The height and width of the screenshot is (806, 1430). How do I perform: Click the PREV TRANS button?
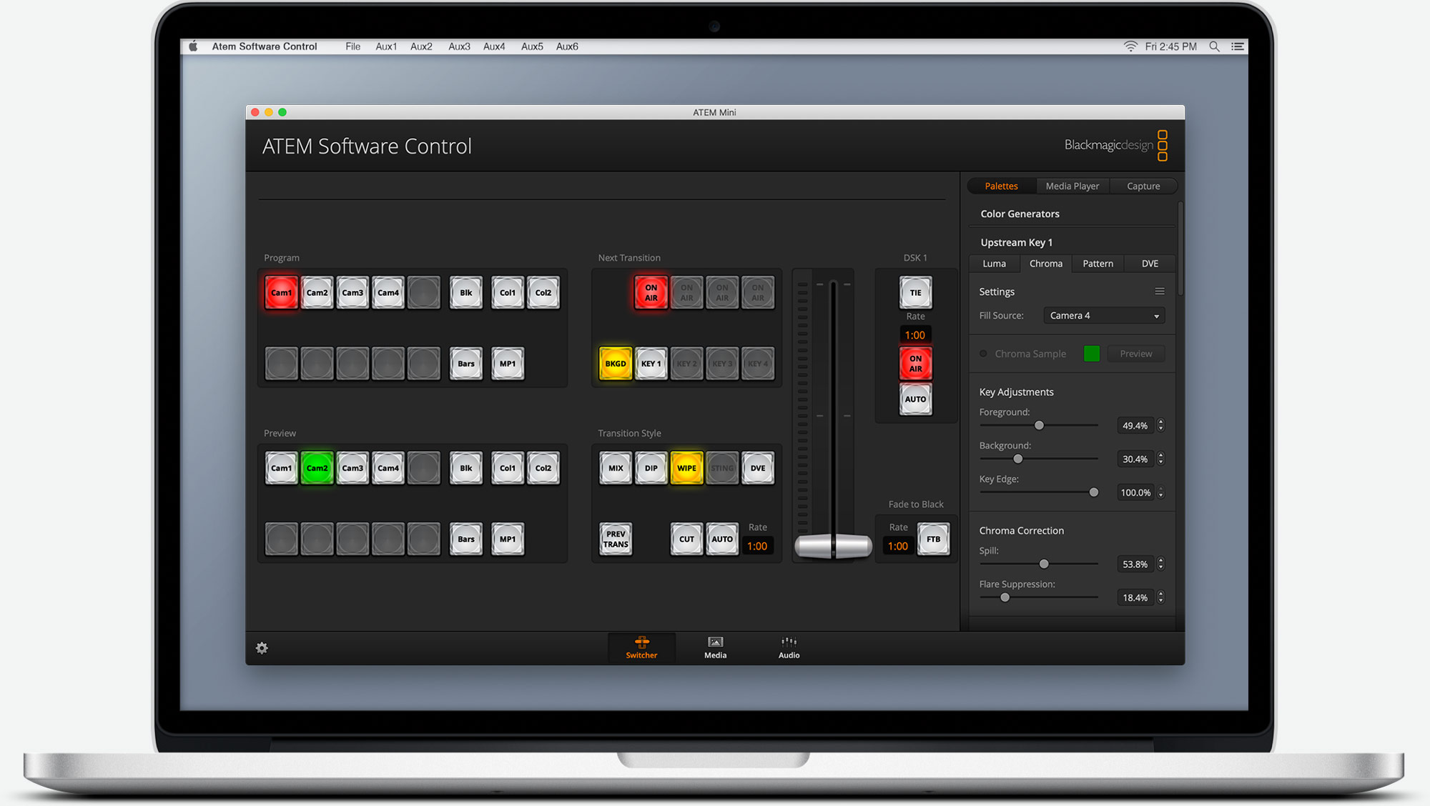[615, 539]
